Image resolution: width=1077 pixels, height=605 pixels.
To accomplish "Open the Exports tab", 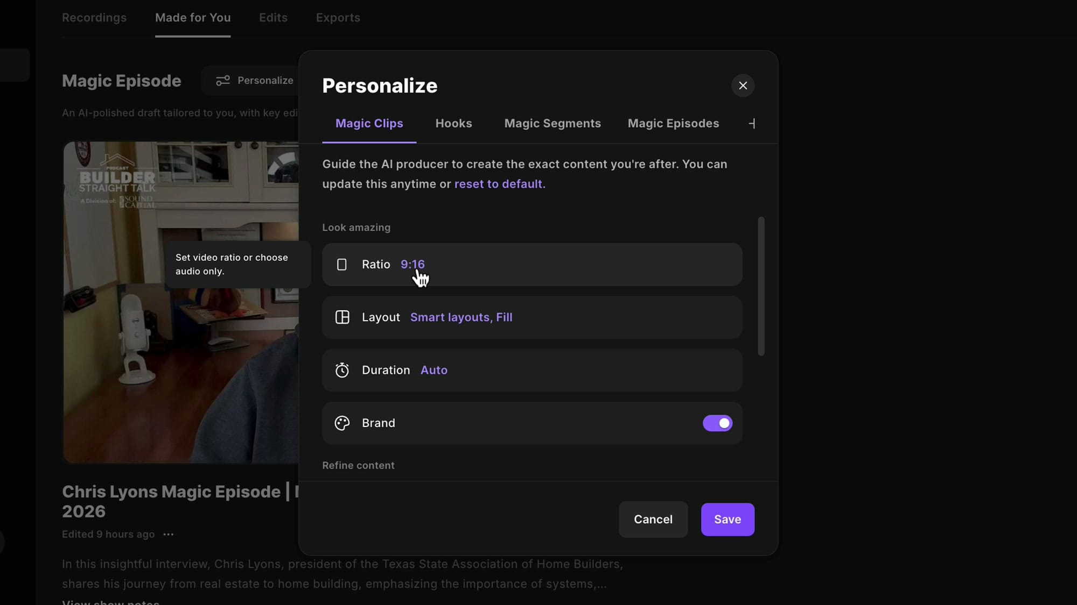I will [338, 18].
